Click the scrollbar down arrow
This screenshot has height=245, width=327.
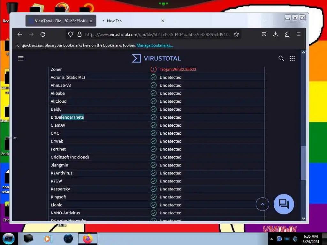(303, 218)
